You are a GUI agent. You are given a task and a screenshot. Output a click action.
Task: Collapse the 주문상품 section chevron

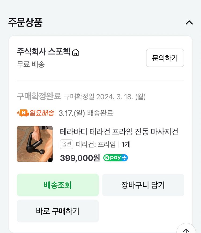(189, 23)
